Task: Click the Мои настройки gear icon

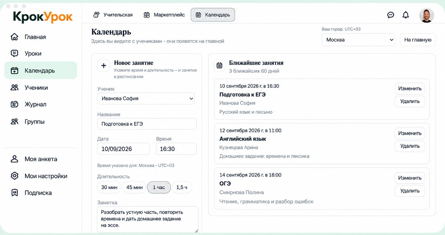Action: click(x=14, y=176)
